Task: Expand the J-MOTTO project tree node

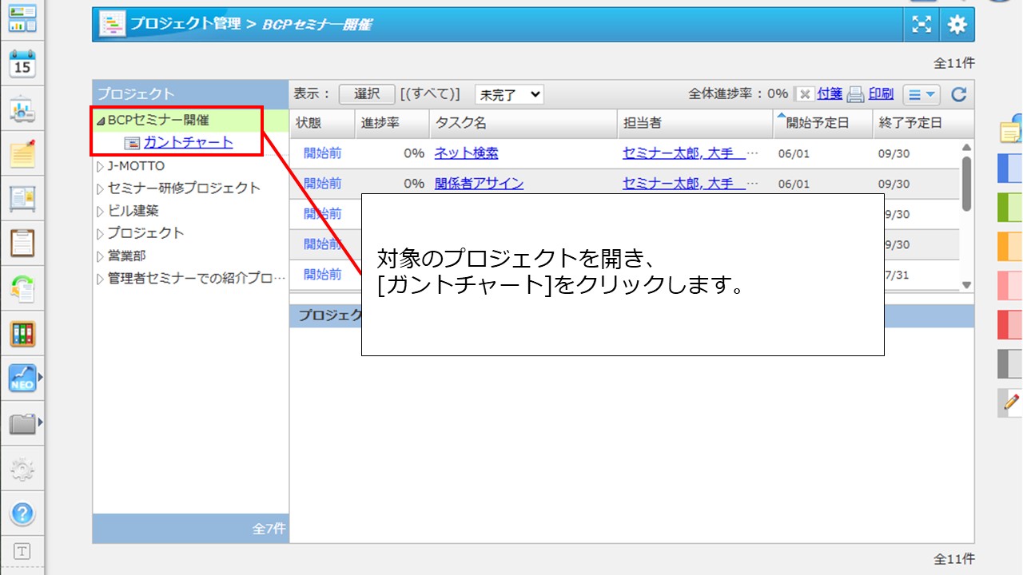Action: pos(101,167)
